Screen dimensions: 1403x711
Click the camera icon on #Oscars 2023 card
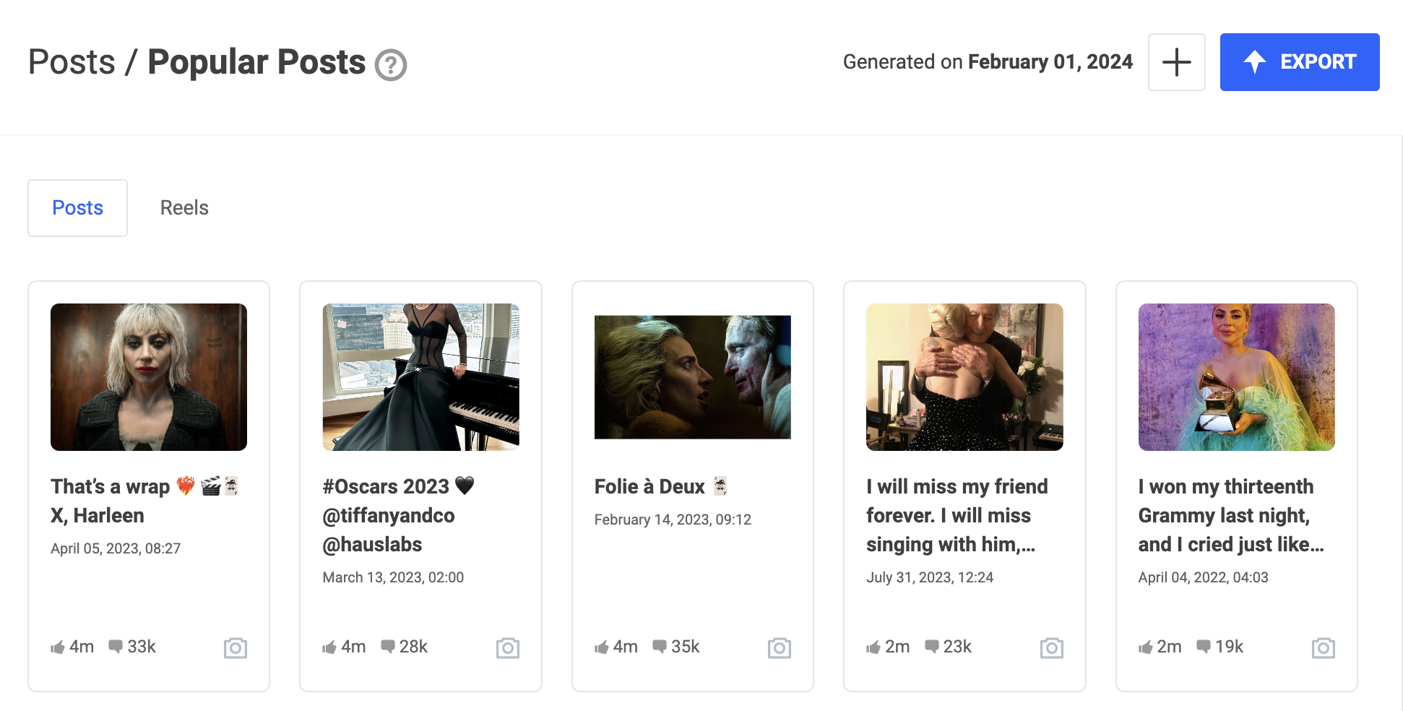tap(508, 647)
